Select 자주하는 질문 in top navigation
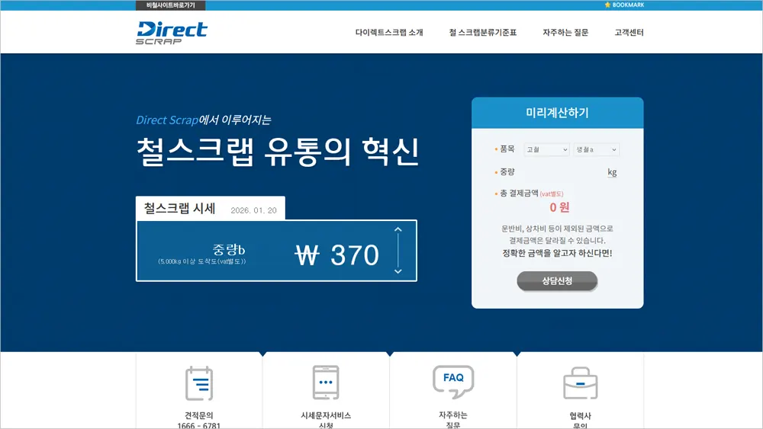Screen dimensions: 763x429 pos(565,33)
